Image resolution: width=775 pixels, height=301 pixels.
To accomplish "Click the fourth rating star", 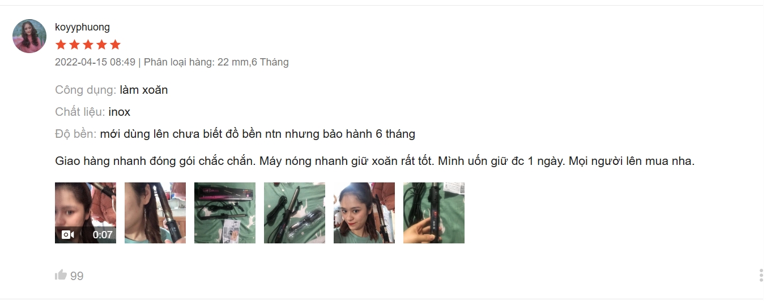I will click(101, 45).
